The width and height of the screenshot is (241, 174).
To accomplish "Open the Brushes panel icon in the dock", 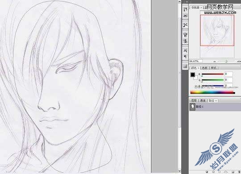I will pos(185,35).
